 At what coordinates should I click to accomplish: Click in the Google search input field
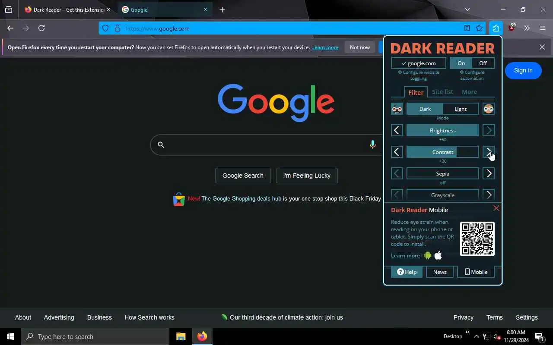pyautogui.click(x=266, y=145)
